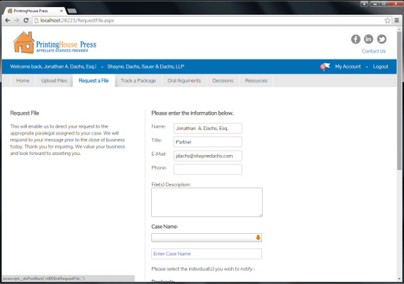
Task: Click the notification flag icon near My Account
Action: [x=325, y=66]
